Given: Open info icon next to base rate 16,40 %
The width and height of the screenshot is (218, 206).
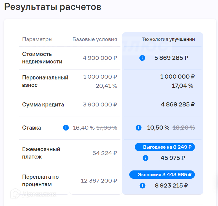Looking at the screenshot, I should (x=66, y=128).
